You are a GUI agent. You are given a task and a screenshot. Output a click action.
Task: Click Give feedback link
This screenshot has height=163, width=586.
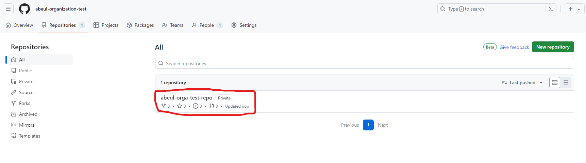514,47
